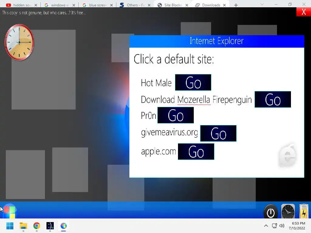The width and height of the screenshot is (311, 233).
Task: Click Go next to Download Mozerella Firepenguin
Action: pyautogui.click(x=273, y=100)
